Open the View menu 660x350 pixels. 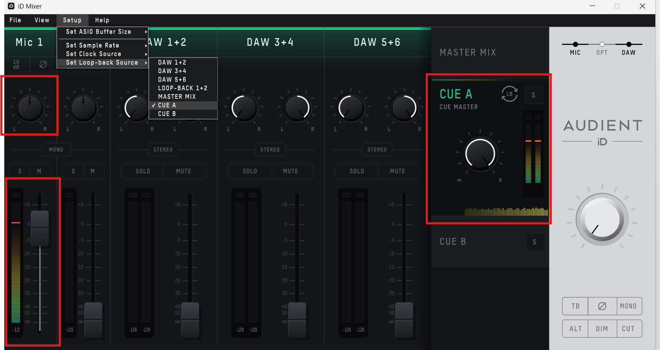point(42,20)
